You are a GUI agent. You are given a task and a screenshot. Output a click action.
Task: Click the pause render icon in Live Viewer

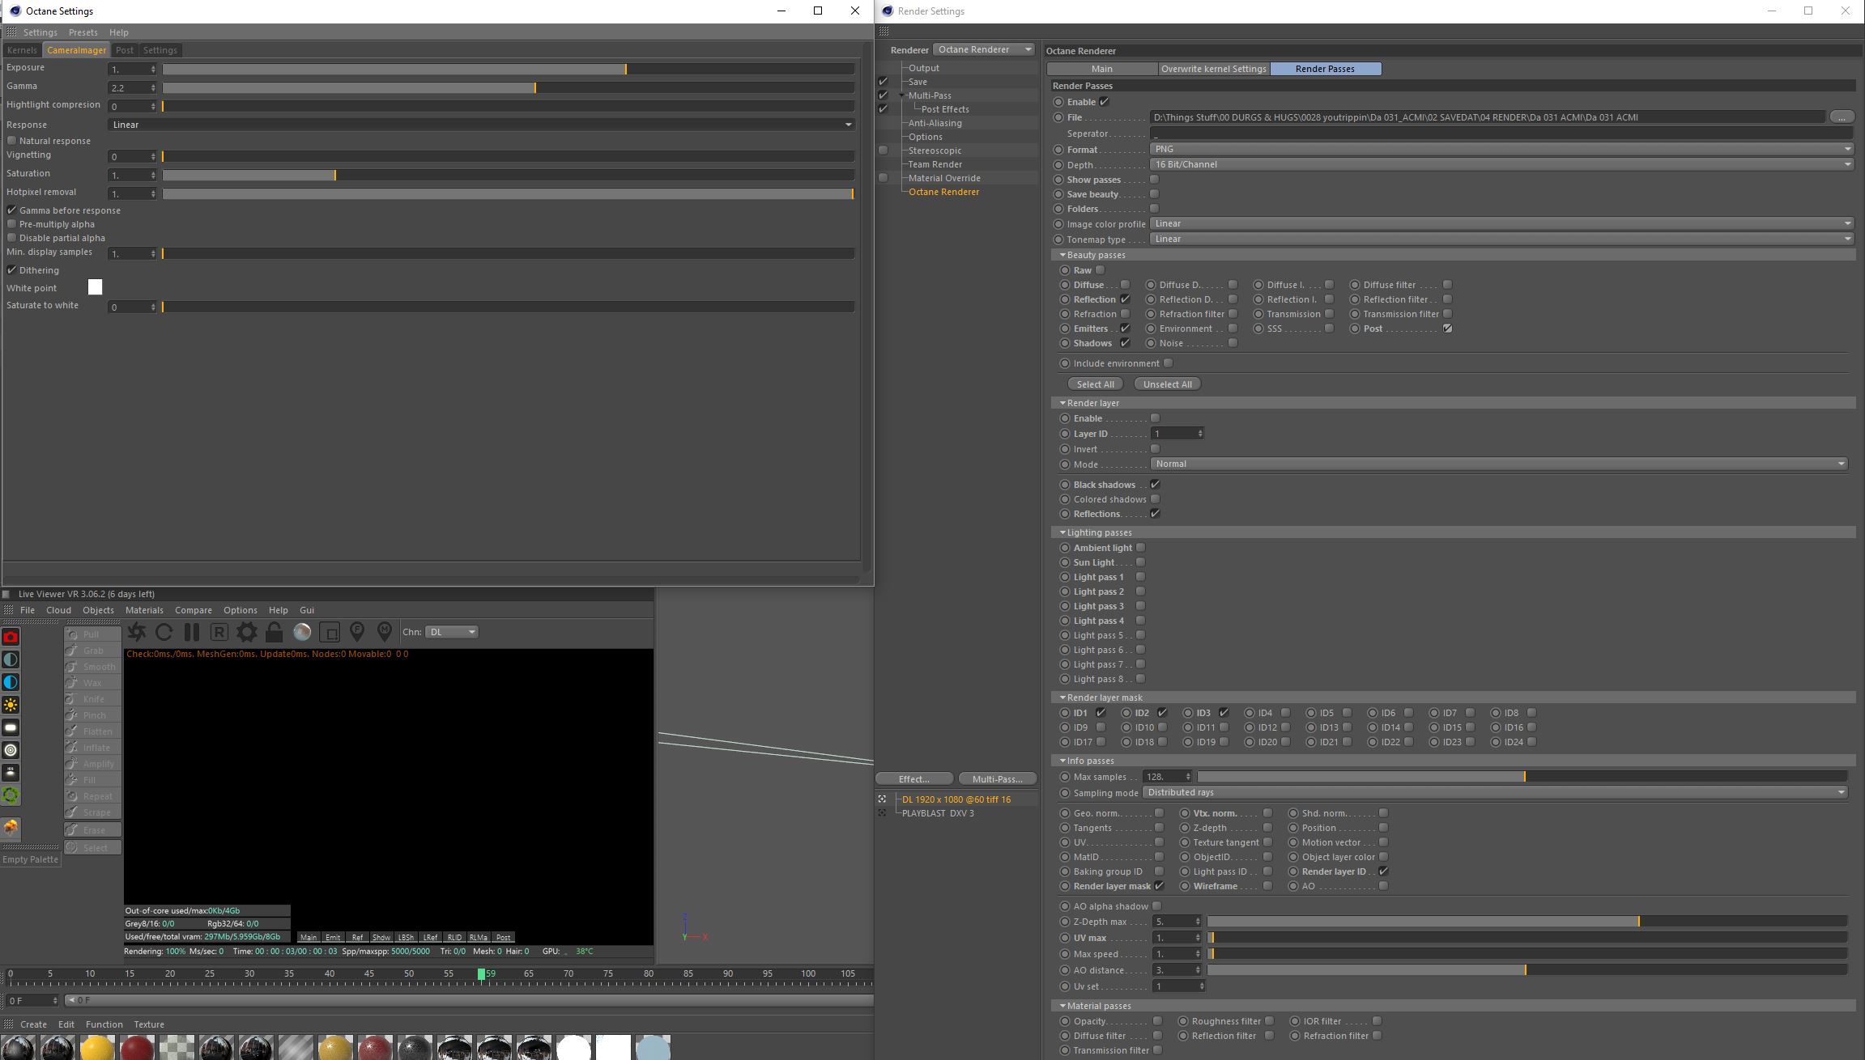192,632
